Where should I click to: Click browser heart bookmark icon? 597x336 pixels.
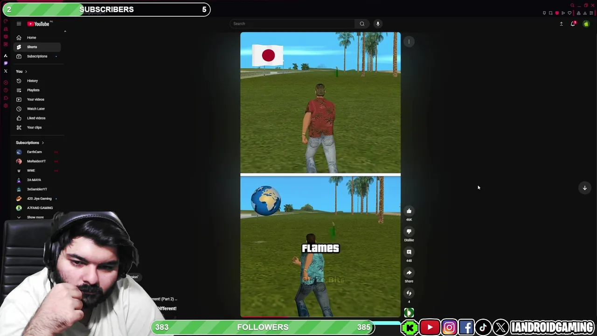coord(569,13)
